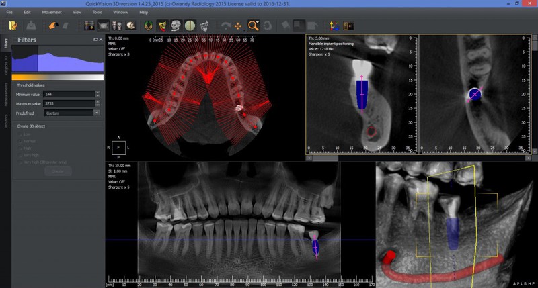538x288 pixels.
Task: Click the Minimum value stepper arrows
Action: coord(98,95)
